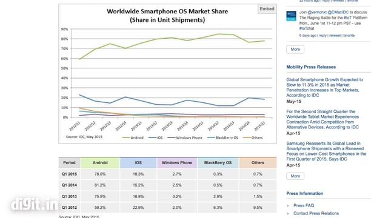Click the 59.2% Android cell for Q1 2012
388x218 pixels.
[100, 208]
